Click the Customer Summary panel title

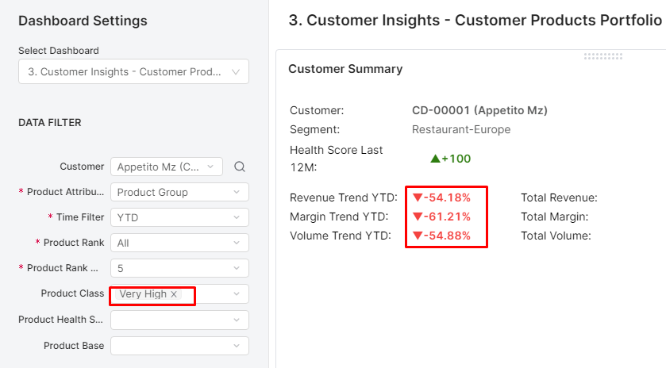(x=345, y=69)
